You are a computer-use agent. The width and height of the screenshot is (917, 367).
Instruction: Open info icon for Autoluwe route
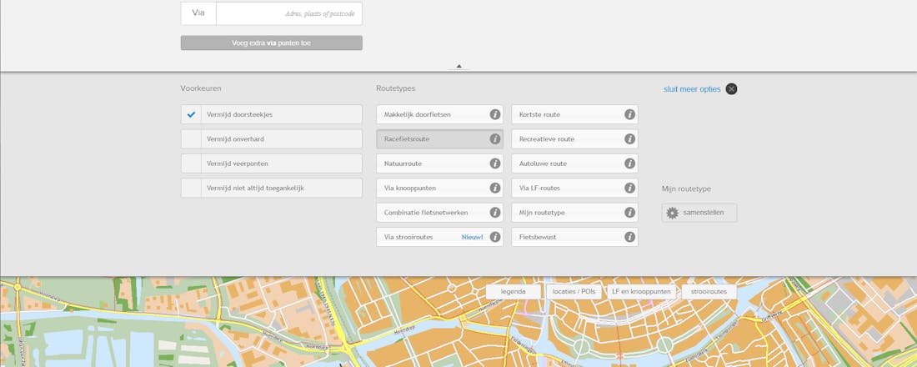point(629,163)
